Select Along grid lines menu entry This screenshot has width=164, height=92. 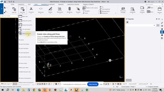pyautogui.click(x=27, y=33)
